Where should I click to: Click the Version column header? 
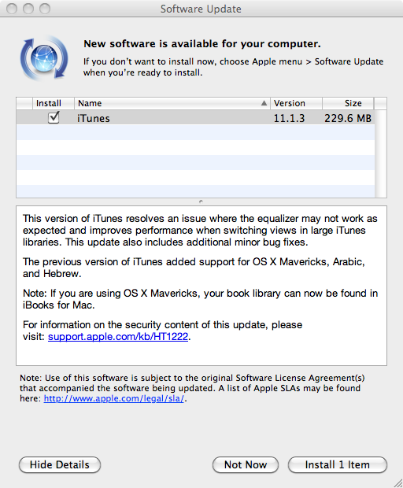(x=296, y=103)
